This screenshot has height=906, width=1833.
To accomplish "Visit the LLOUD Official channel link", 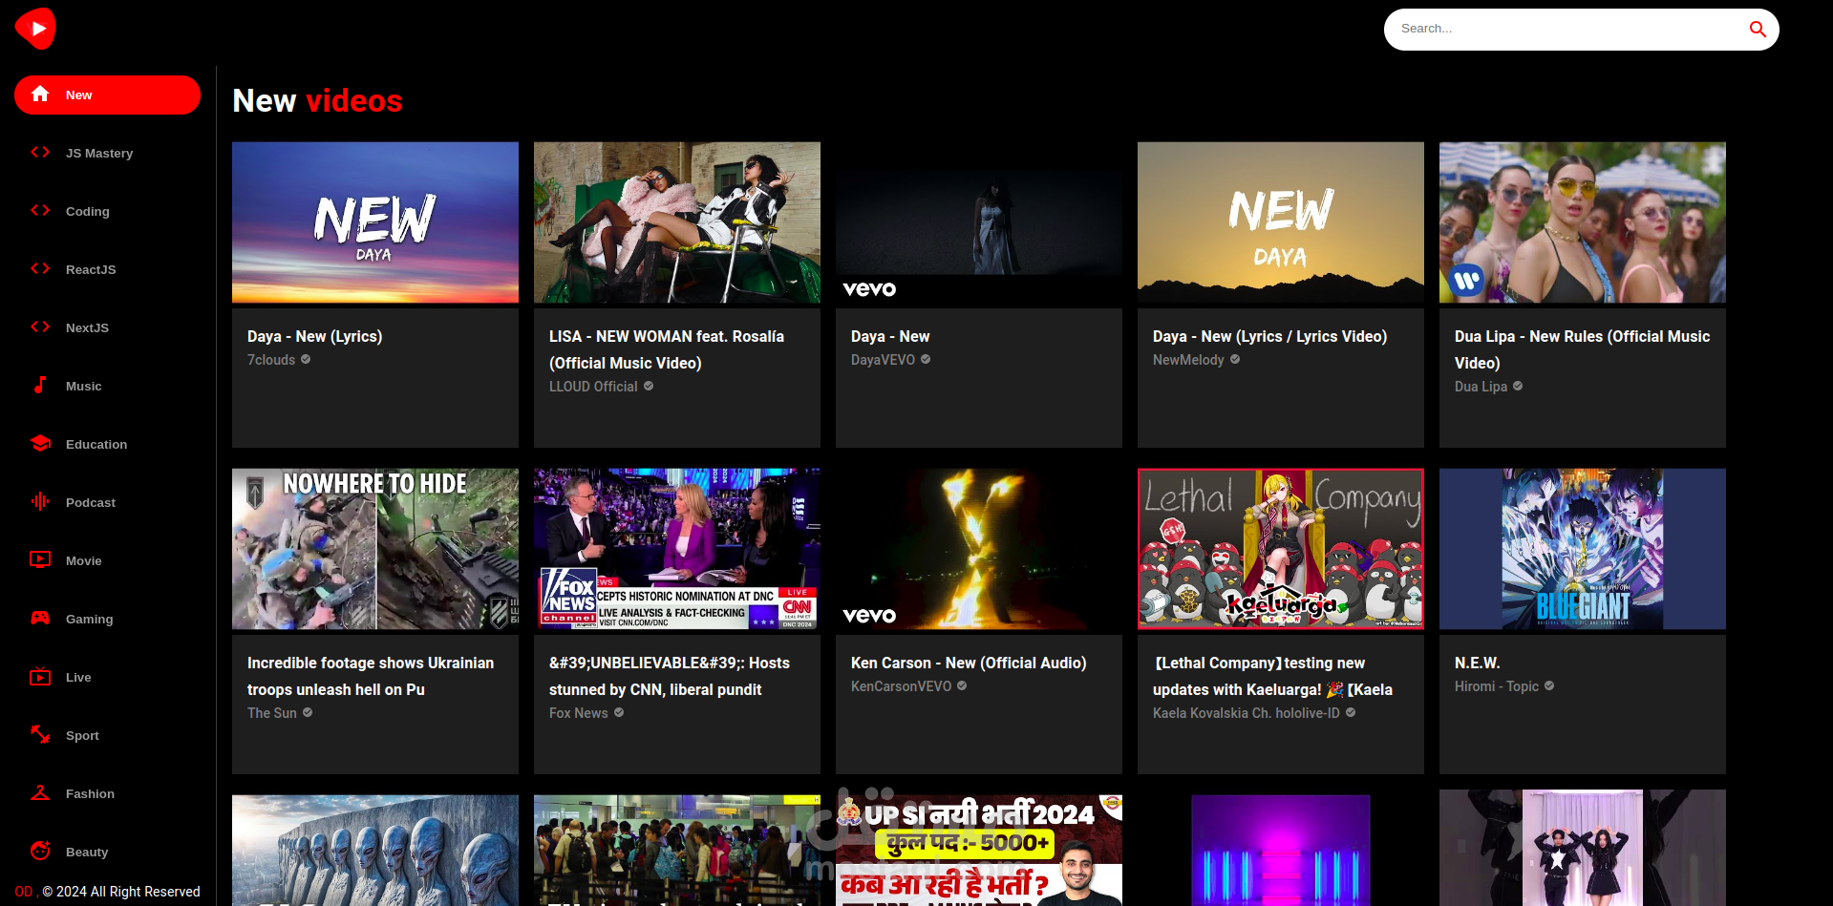I will [593, 387].
